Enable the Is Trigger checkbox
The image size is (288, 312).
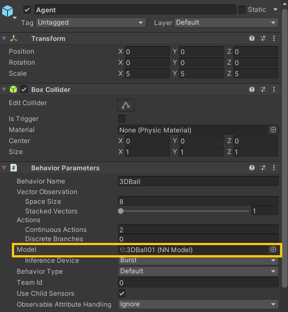point(122,119)
